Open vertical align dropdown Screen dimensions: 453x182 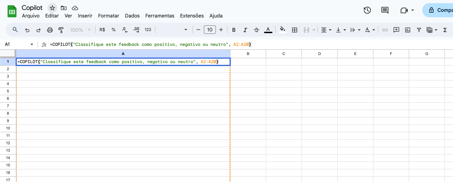pos(341,30)
